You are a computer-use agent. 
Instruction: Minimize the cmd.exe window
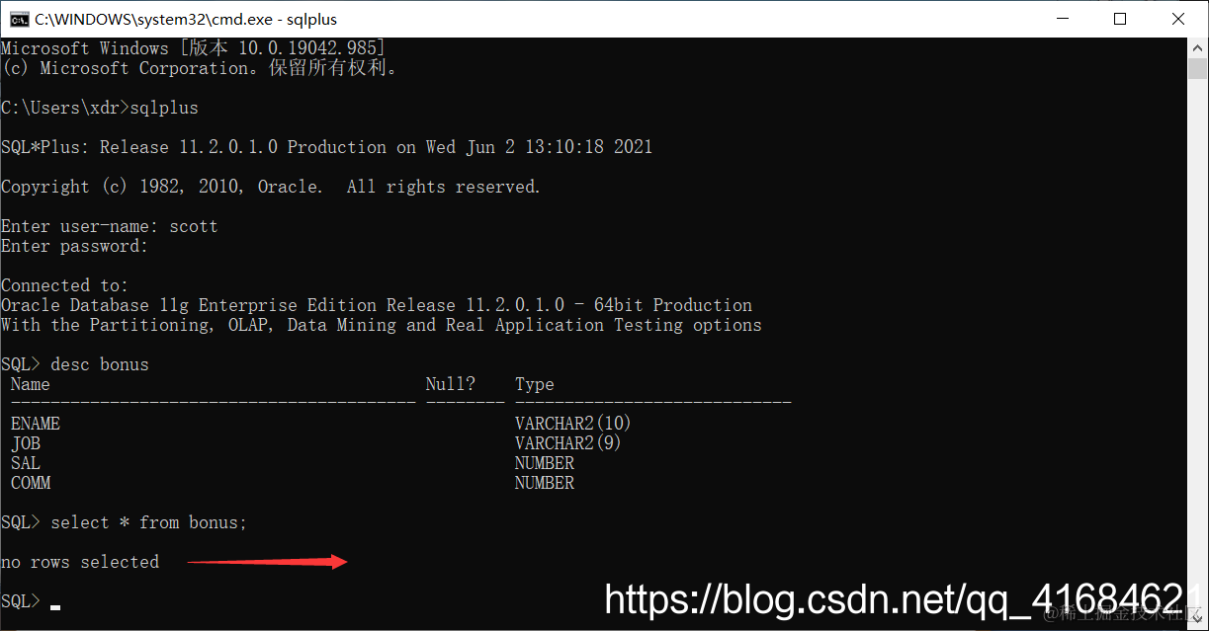1062,19
